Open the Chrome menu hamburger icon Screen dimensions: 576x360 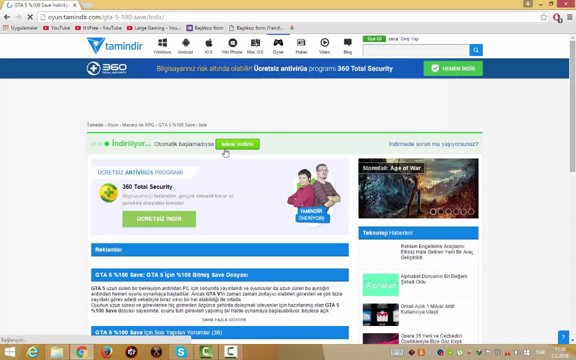(x=570, y=17)
